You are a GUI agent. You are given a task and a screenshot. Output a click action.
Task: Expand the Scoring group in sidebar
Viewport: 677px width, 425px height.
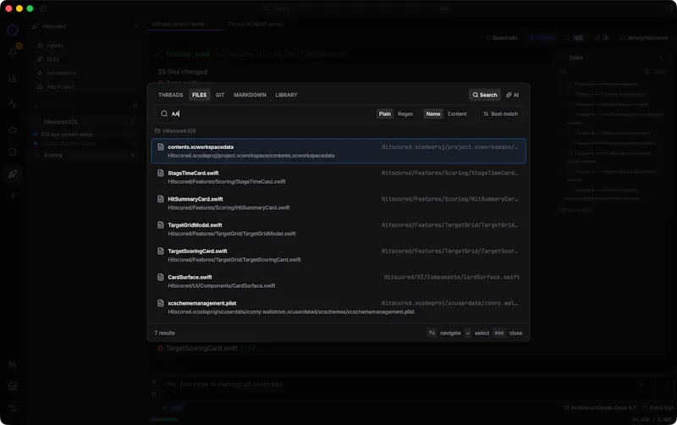[x=53, y=155]
